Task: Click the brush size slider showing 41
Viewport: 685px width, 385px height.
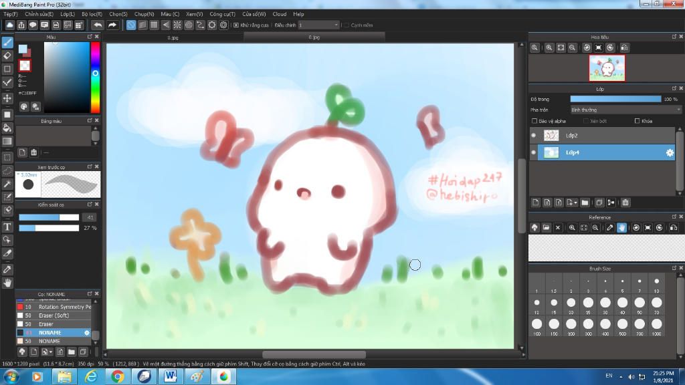Action: tap(49, 217)
